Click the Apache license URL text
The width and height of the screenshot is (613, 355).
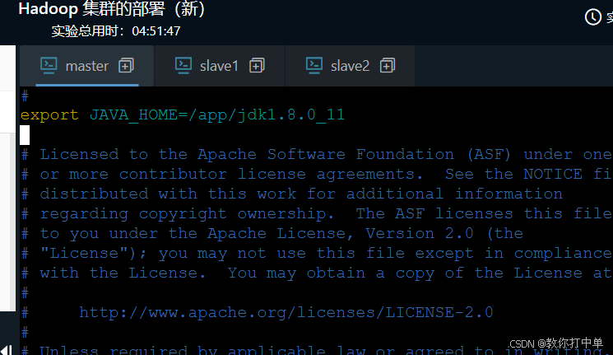[286, 312]
